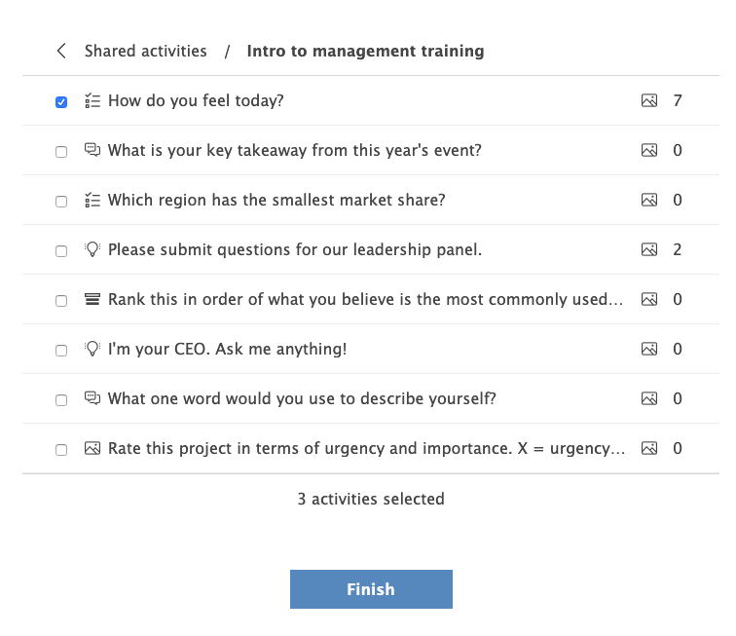Select 'Please submit questions for our leadership panel'
Image resolution: width=736 pixels, height=636 pixels.
point(294,249)
